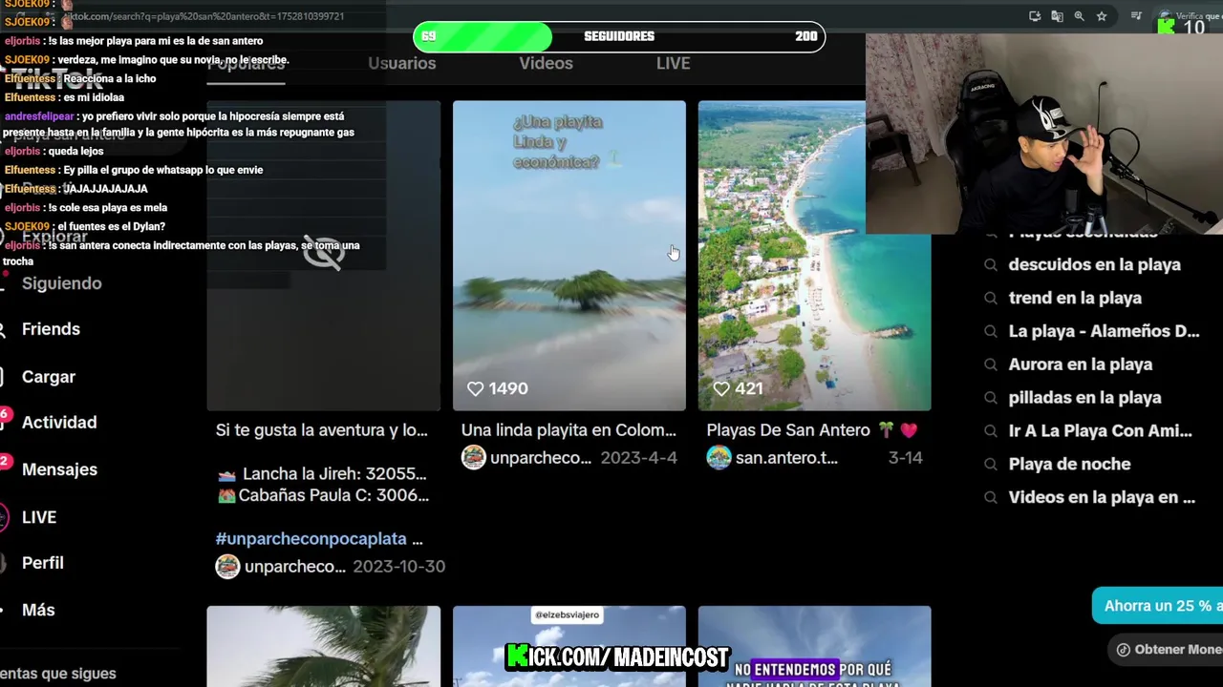Image resolution: width=1223 pixels, height=687 pixels.
Task: Play the ¿Una playita Linda y económica? video
Action: pos(569,256)
